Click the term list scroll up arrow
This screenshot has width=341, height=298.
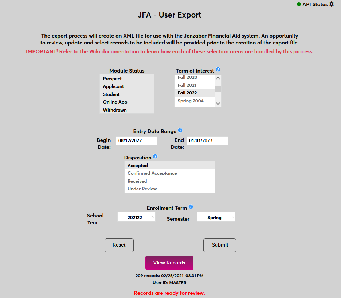point(218,78)
